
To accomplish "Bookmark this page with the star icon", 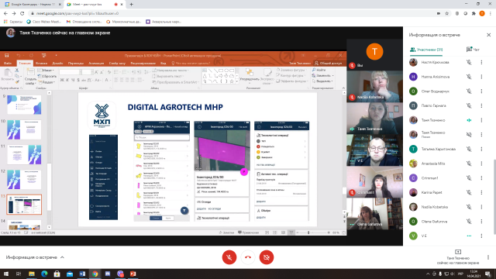I will click(x=446, y=14).
